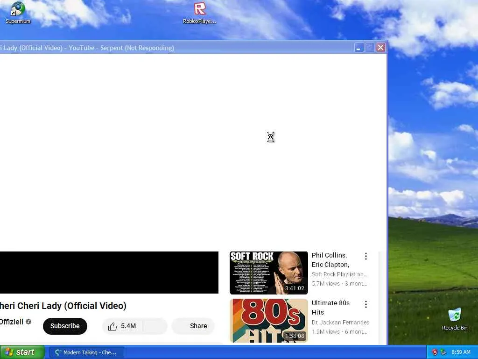Open the Recycle Bin on the desktop

pyautogui.click(x=455, y=319)
